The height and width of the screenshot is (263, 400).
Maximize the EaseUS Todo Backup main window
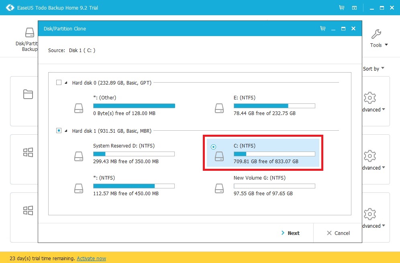(x=382, y=8)
